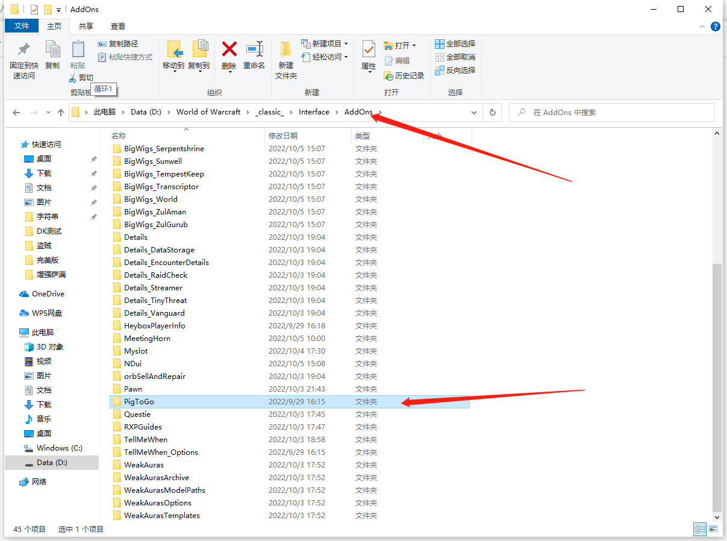Image resolution: width=727 pixels, height=541 pixels.
Task: Expand the New Item (新建项目) dropdown
Action: click(346, 43)
